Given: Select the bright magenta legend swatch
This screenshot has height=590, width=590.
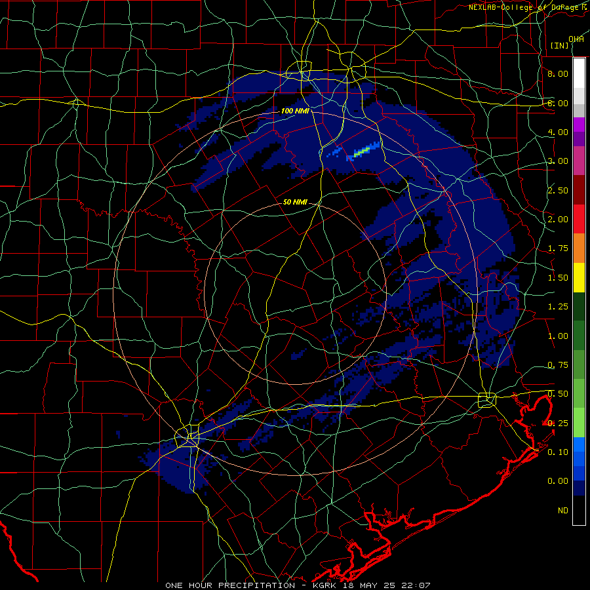Looking at the screenshot, I should click(x=579, y=124).
